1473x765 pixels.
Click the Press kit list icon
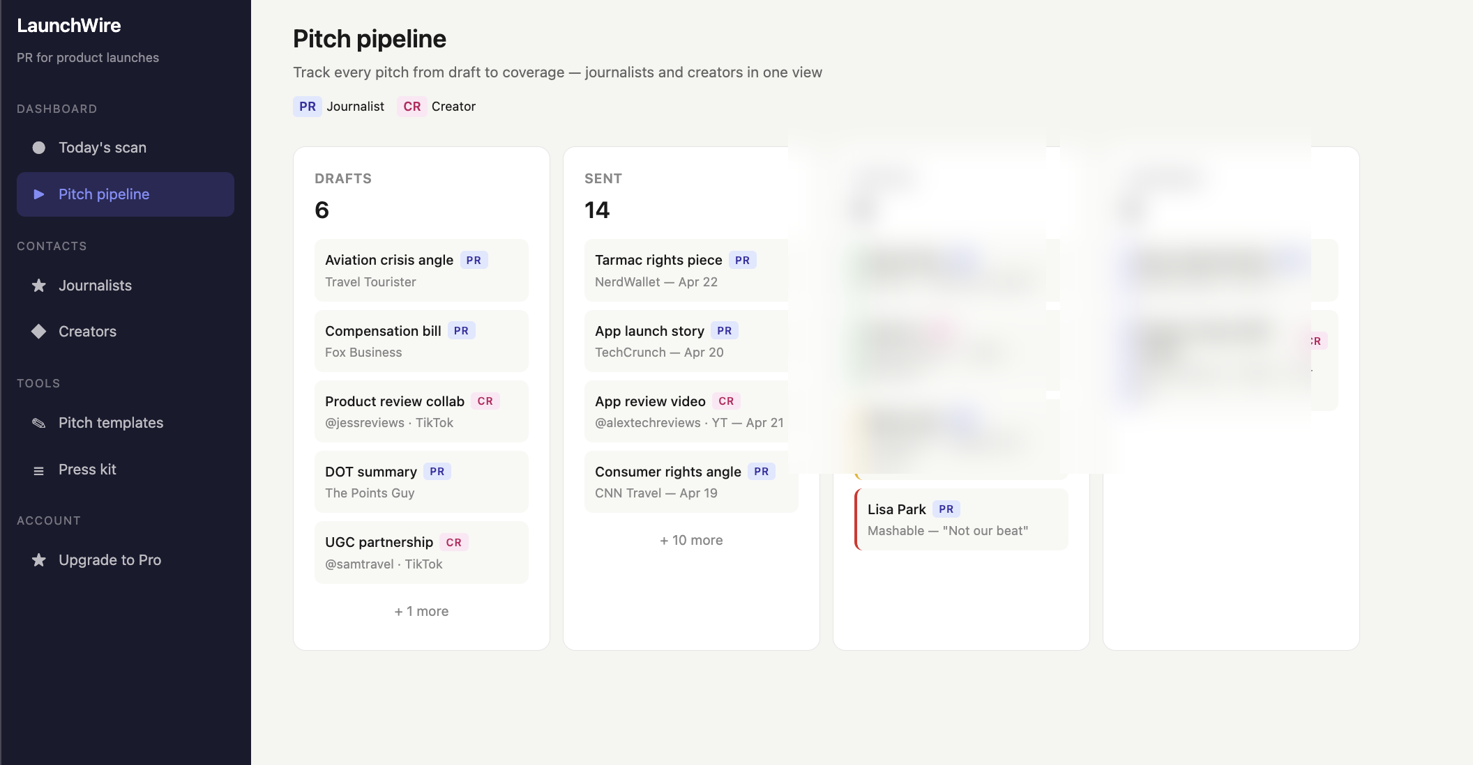[38, 470]
